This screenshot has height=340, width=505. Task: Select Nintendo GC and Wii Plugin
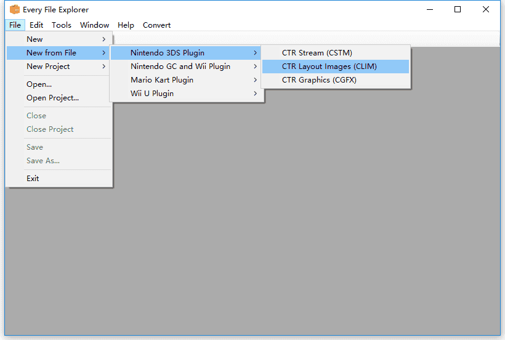click(x=187, y=67)
